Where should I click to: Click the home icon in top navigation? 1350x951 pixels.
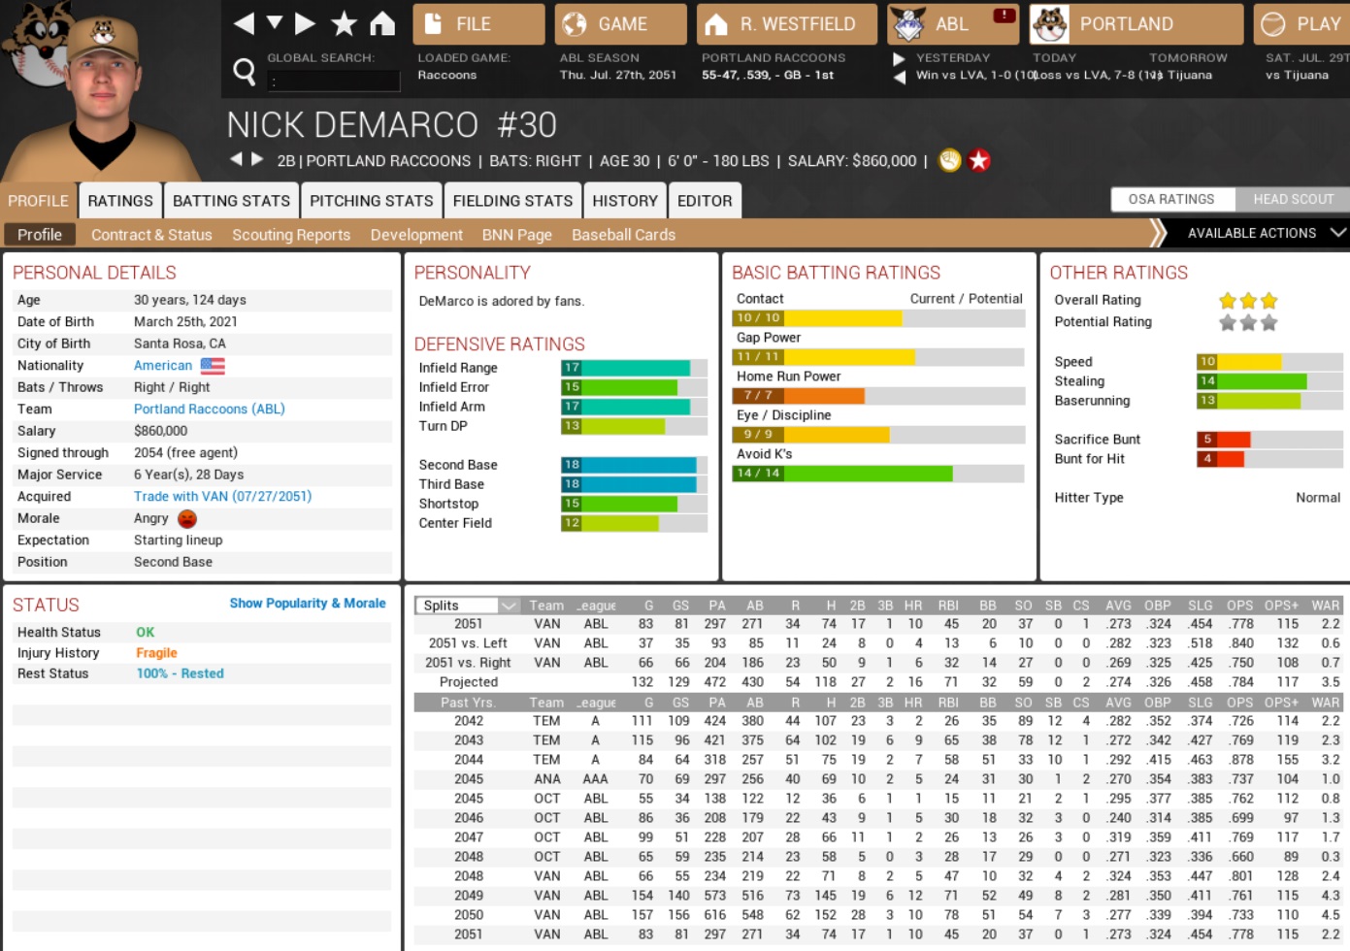[x=382, y=23]
